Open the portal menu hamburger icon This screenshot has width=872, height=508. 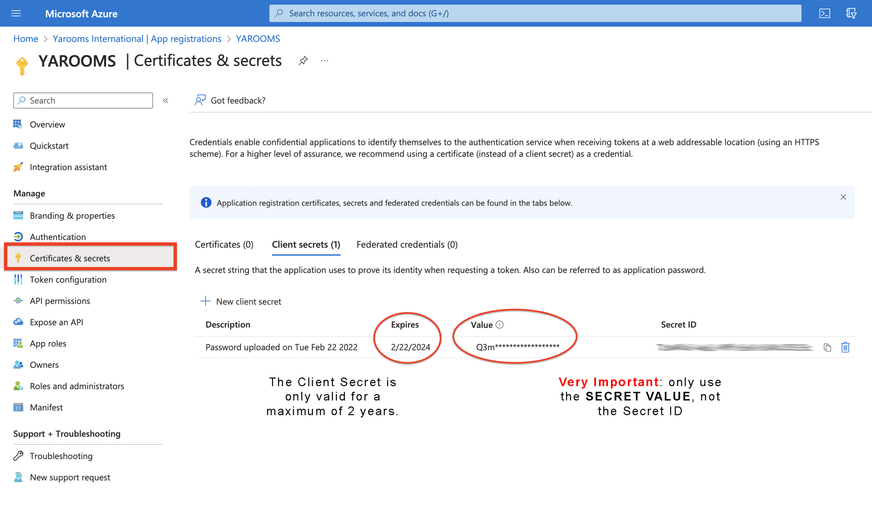[x=16, y=13]
